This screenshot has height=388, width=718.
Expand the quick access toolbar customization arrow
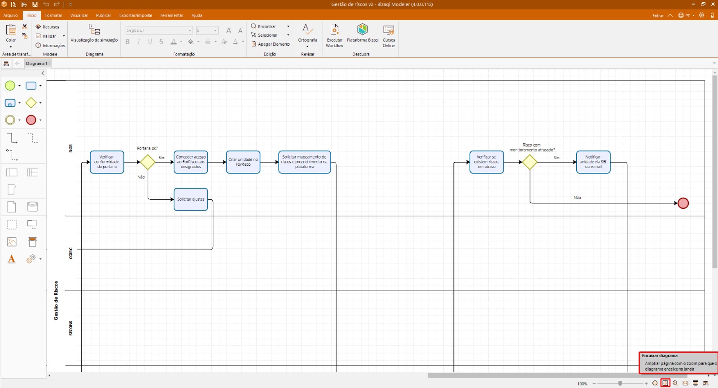pos(70,4)
